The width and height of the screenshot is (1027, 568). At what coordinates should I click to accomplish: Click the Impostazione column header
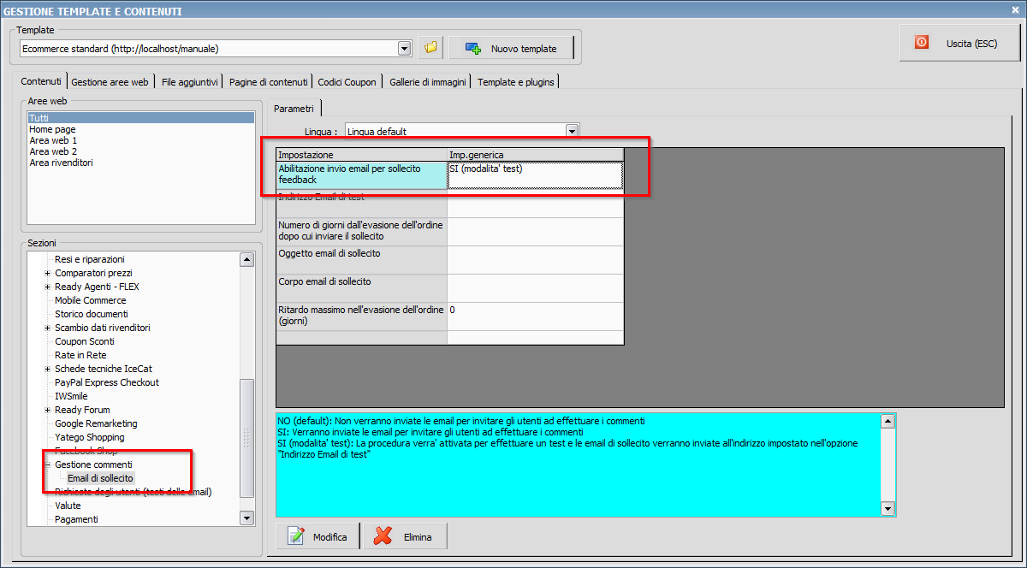pos(361,155)
